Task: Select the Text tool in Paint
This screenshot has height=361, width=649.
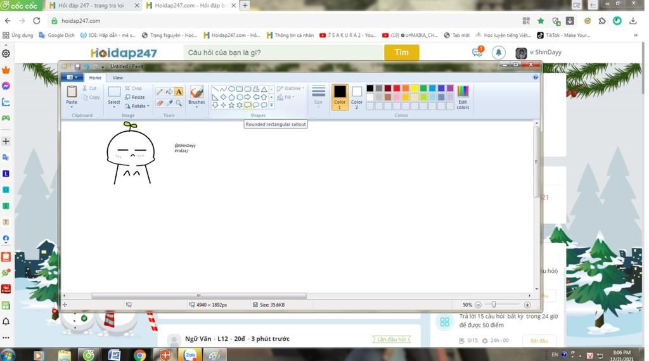Action: 178,92
